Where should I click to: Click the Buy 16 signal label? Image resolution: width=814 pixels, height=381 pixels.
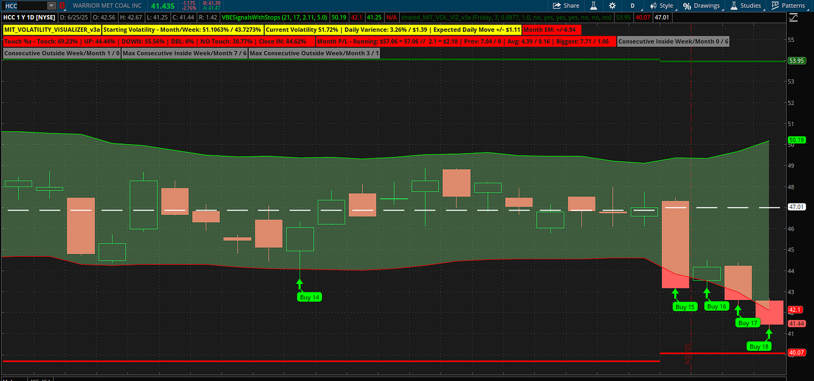tap(716, 306)
